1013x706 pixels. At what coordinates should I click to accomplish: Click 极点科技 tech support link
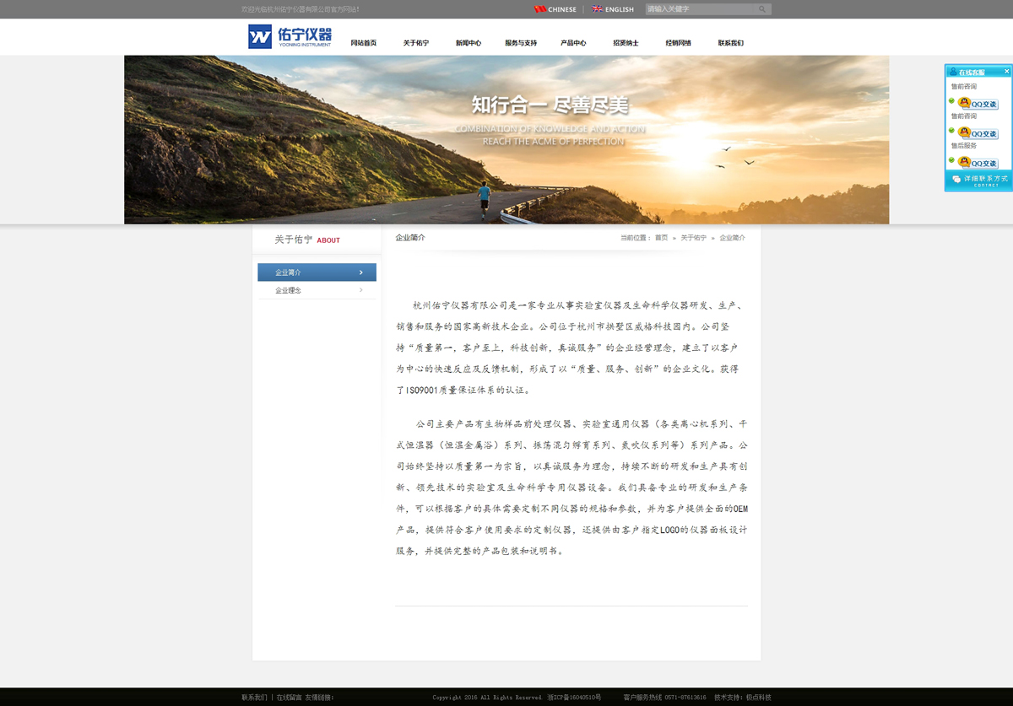758,698
